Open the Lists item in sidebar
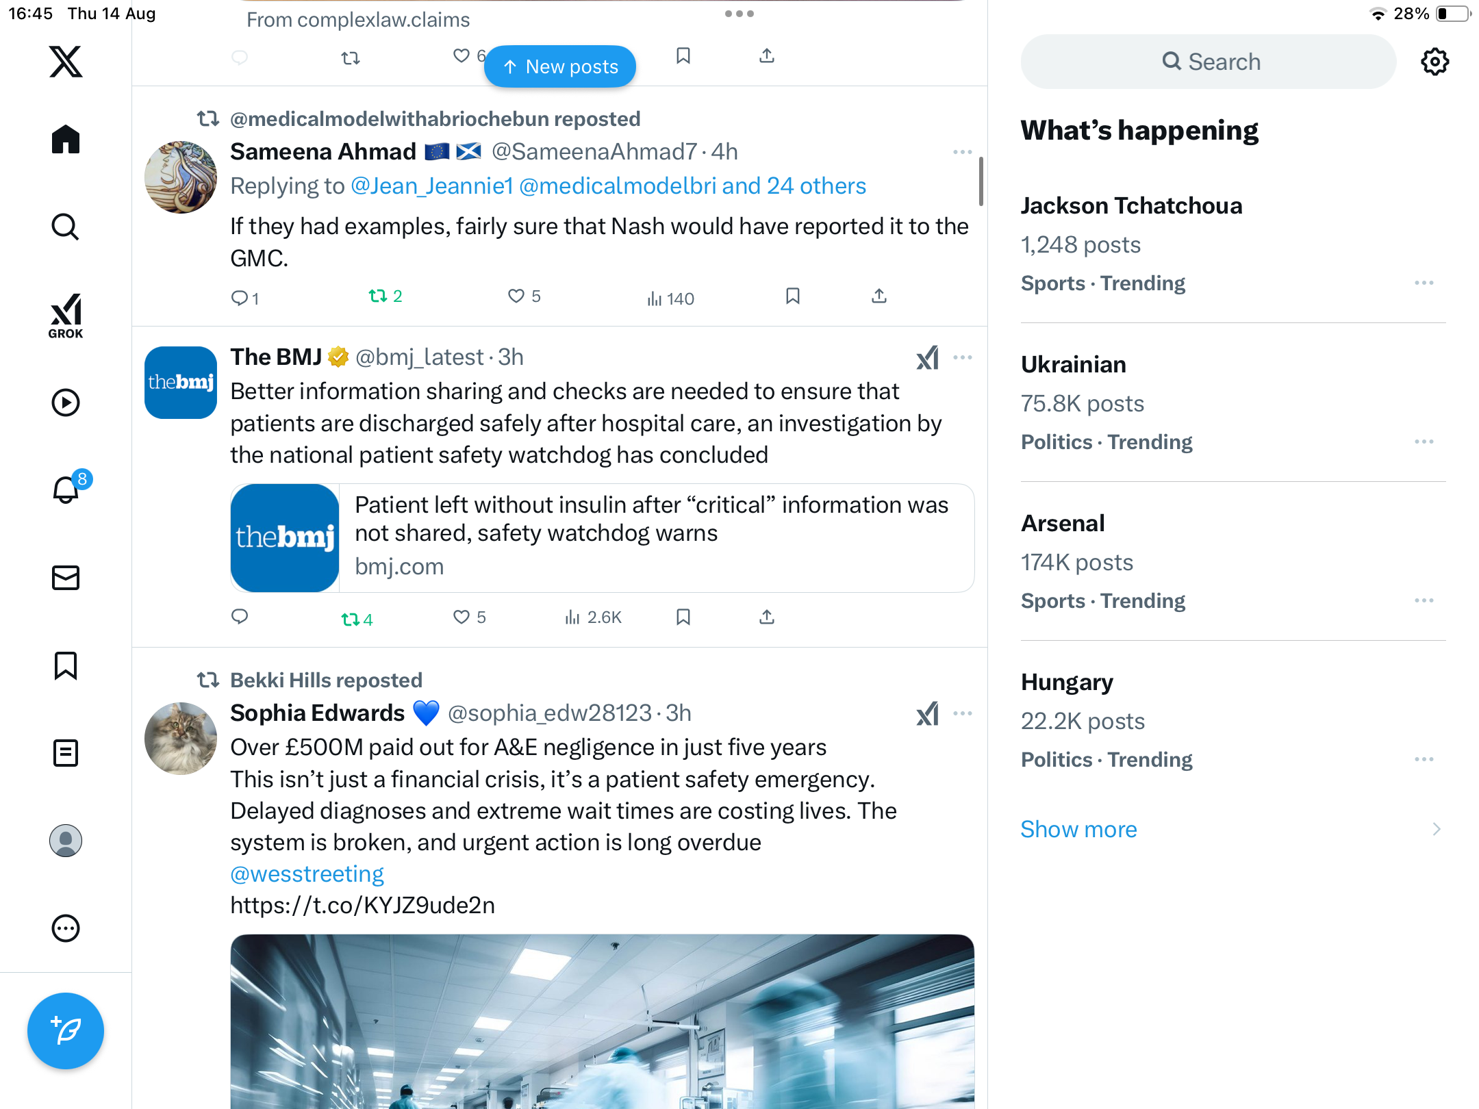The width and height of the screenshot is (1479, 1109). click(x=66, y=753)
